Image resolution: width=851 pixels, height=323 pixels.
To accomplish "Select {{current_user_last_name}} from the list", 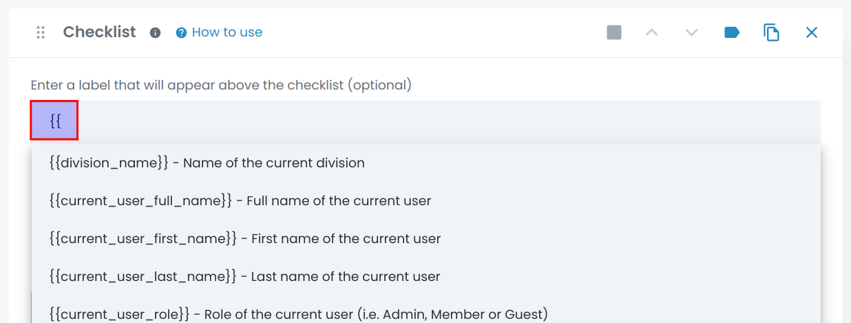I will (244, 277).
